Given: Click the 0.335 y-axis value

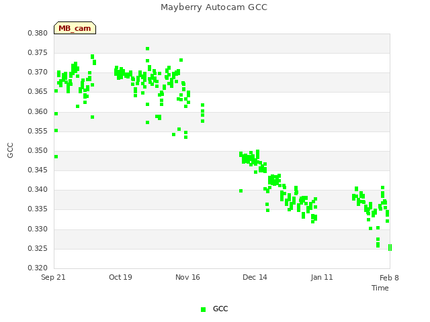Looking at the screenshot, I should pyautogui.click(x=38, y=209).
